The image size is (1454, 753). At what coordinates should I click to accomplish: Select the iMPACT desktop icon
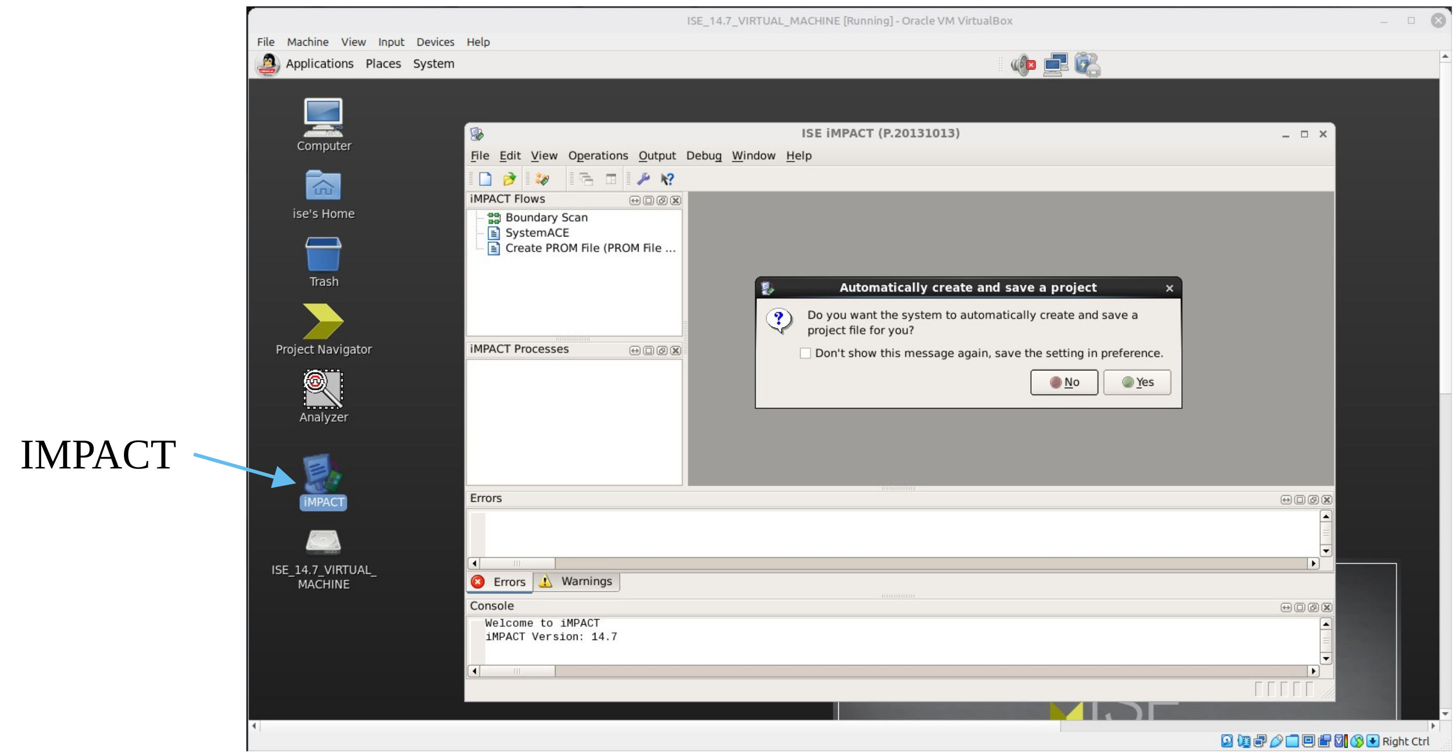(323, 481)
